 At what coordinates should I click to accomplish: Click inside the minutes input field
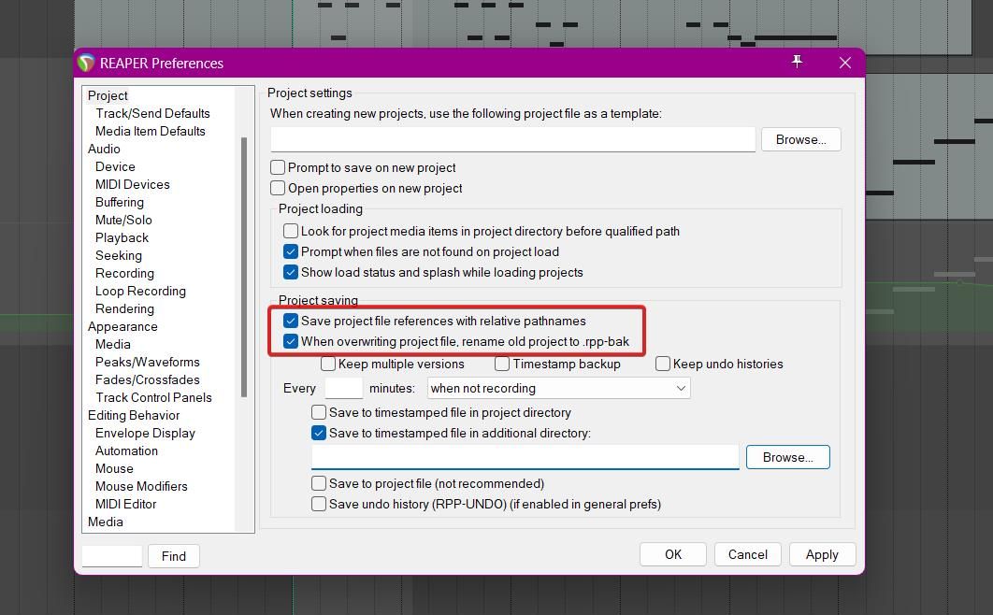(343, 388)
